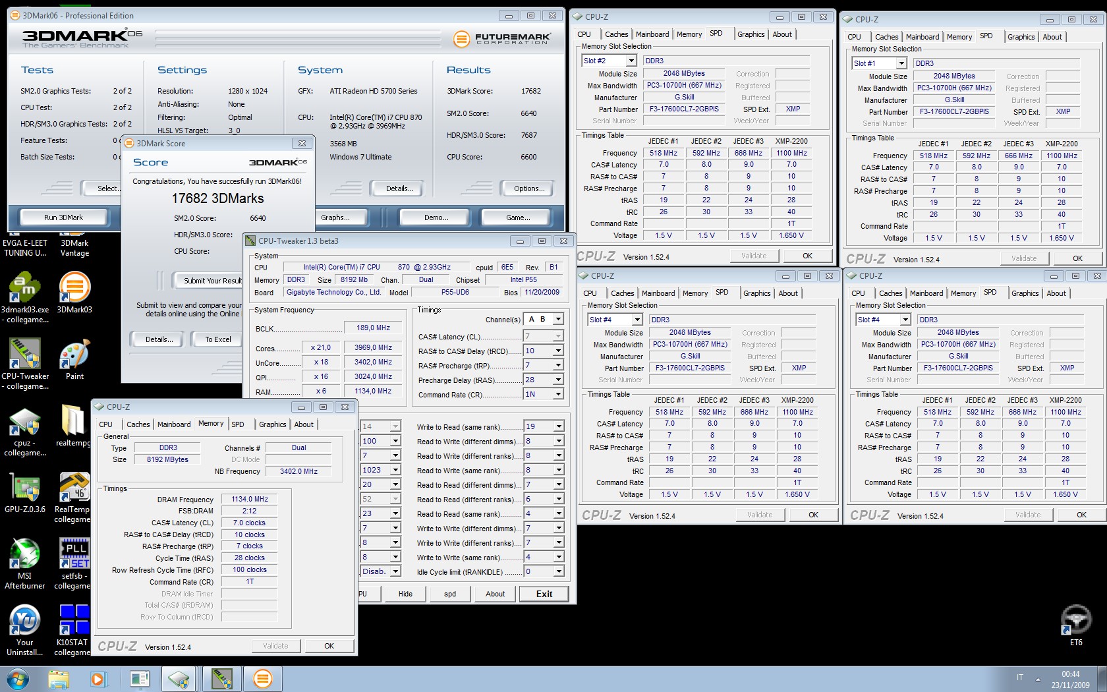Open CPU tab in Slot #2 CPU-Z window

click(584, 34)
